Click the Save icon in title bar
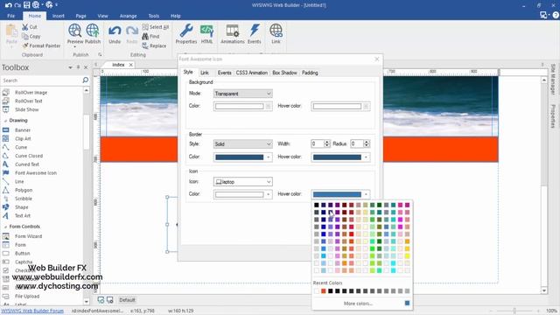This screenshot has height=315, width=560. point(27,5)
